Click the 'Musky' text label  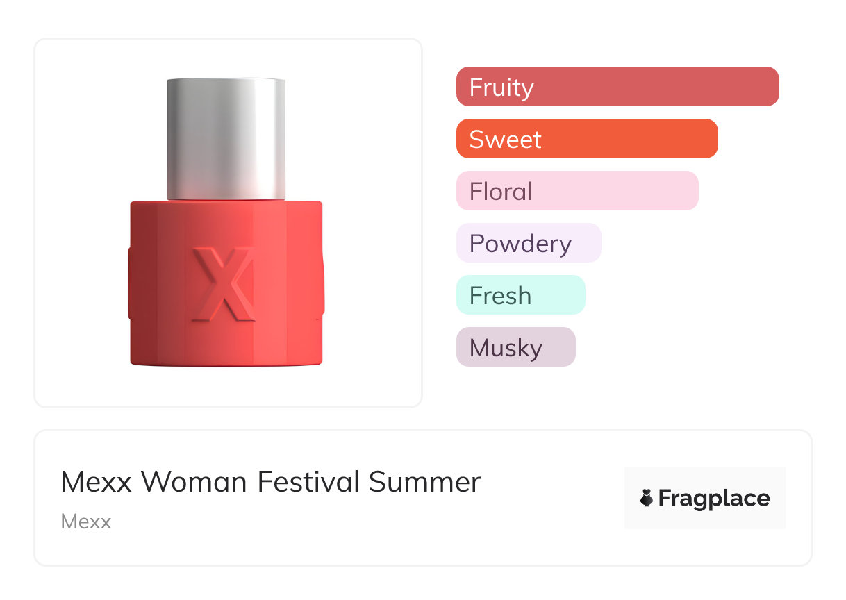(506, 348)
